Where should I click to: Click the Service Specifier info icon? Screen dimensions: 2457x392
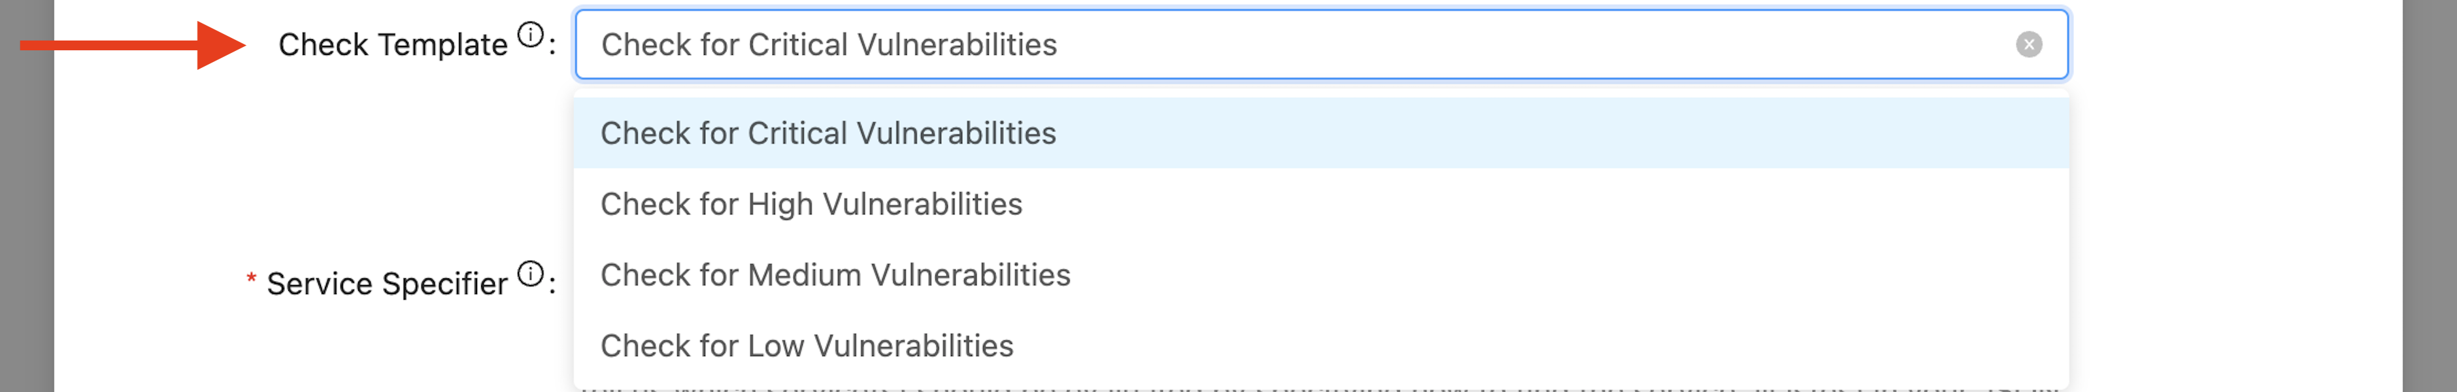pyautogui.click(x=530, y=274)
